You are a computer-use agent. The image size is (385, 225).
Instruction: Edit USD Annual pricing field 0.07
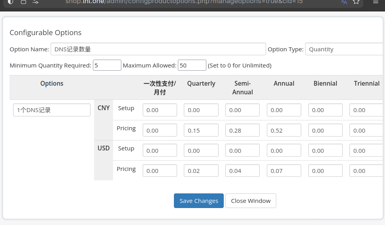point(284,171)
